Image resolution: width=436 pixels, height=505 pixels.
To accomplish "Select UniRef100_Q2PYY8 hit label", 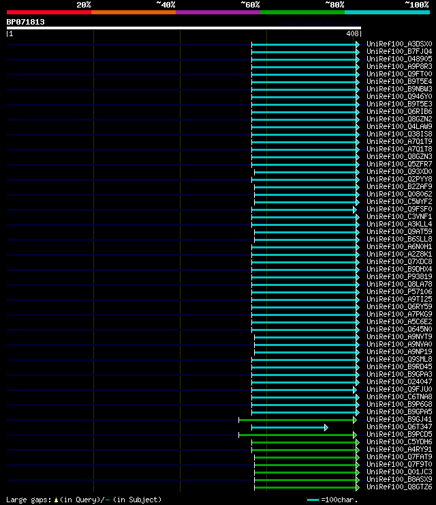I will 399,179.
